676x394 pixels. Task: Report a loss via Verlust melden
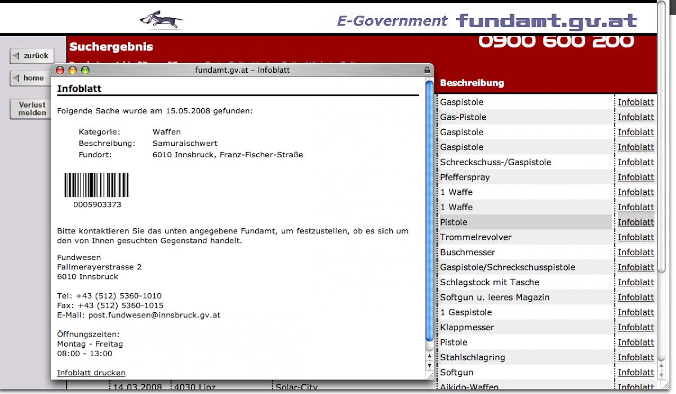tap(32, 109)
